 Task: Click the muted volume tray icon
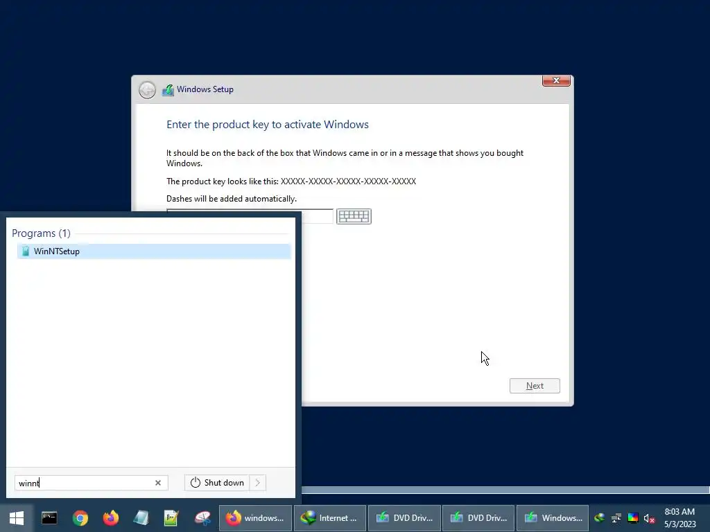click(x=649, y=518)
